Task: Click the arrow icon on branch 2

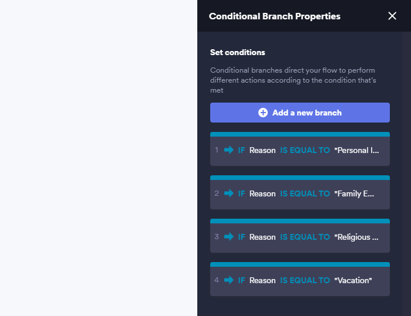Action: click(x=229, y=193)
